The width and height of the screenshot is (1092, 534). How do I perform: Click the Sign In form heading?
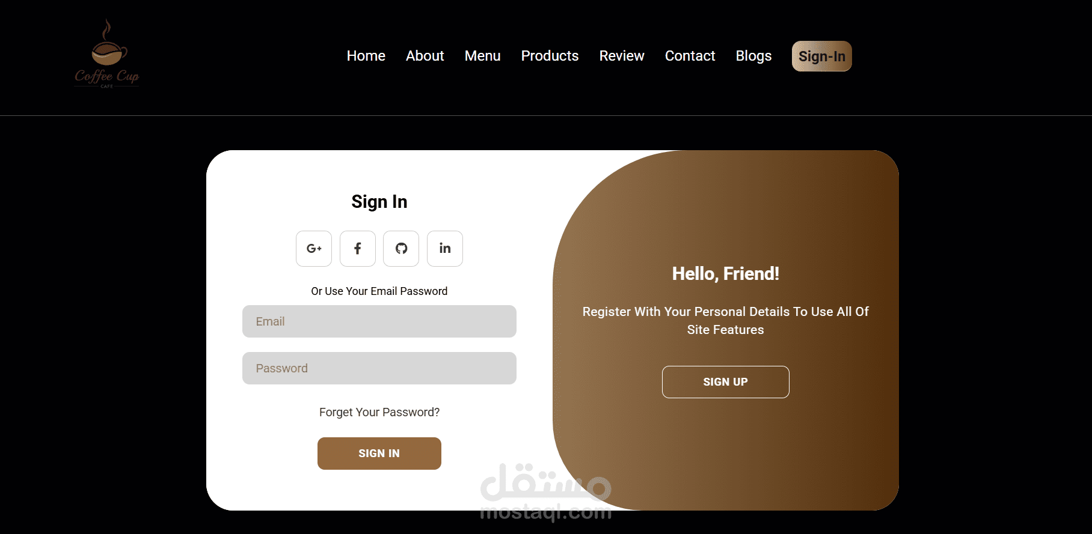[379, 202]
